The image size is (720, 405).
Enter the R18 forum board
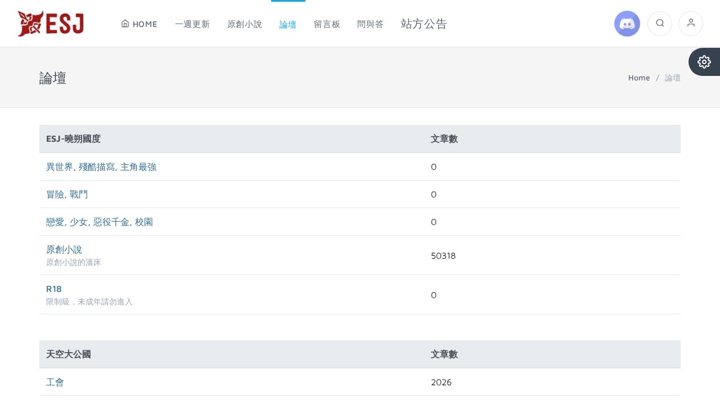coord(54,289)
